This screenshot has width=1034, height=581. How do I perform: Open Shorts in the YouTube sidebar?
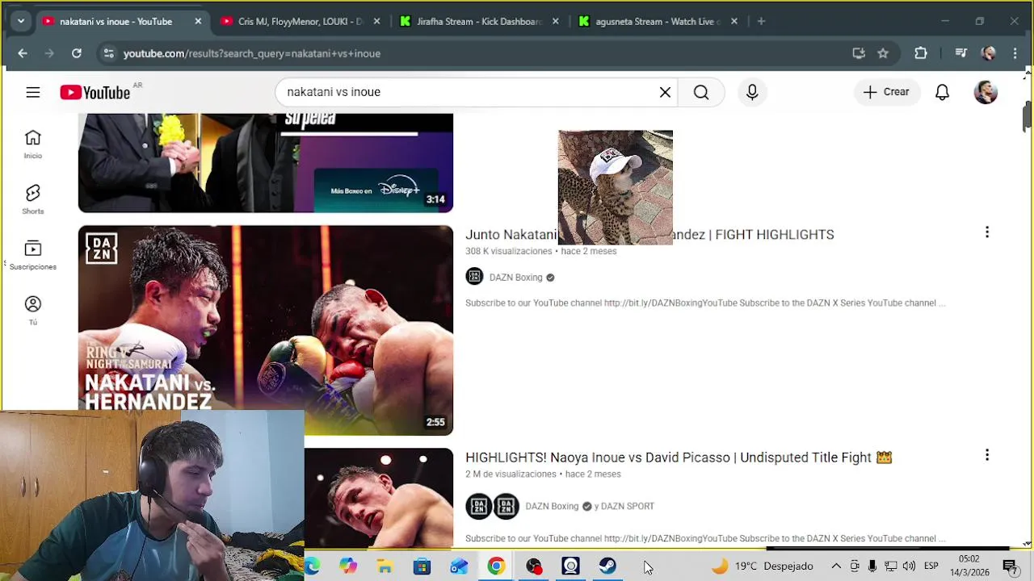pos(33,199)
